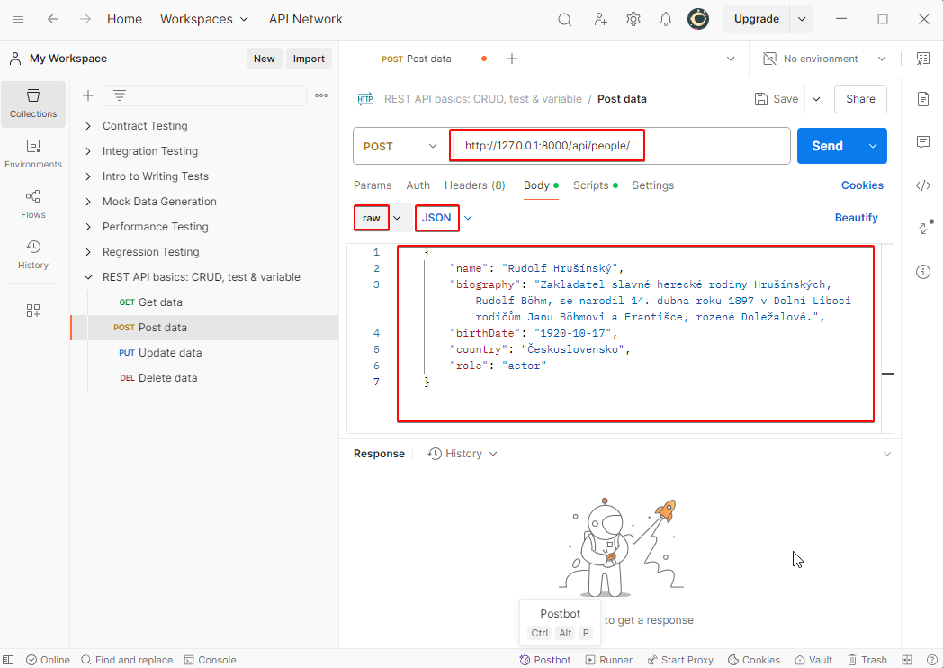Open the hamburger main menu
Screen dimensions: 943x668
click(x=18, y=19)
